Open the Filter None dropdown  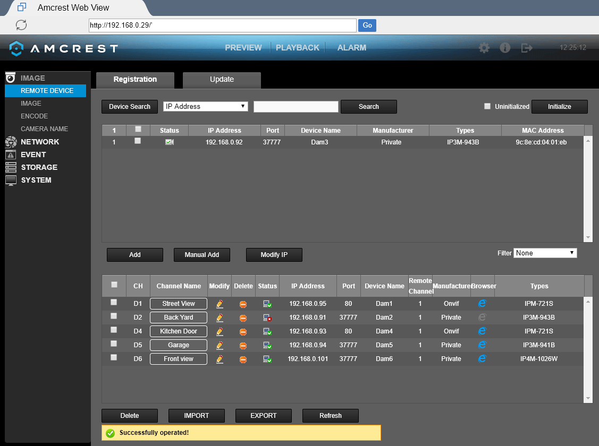tap(545, 253)
